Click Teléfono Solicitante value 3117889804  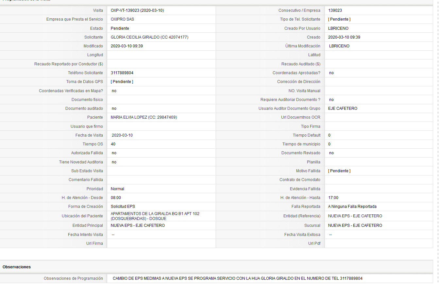click(x=122, y=73)
